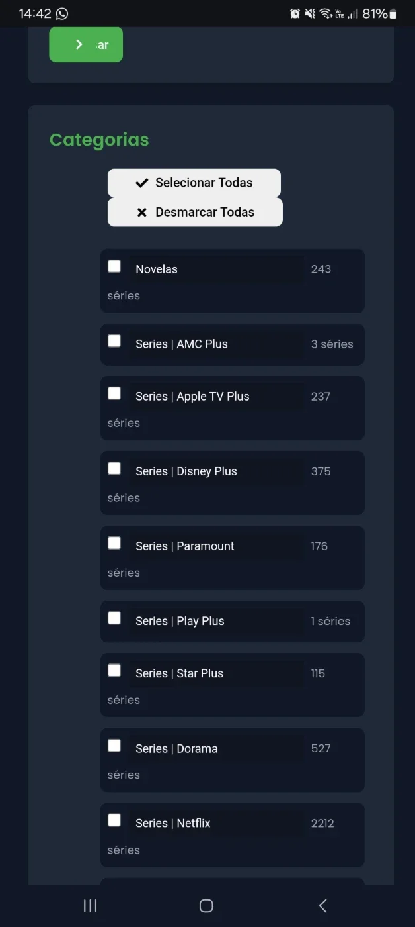Tap the Android back navigation arrow
Viewport: 415px width, 927px height.
tap(322, 906)
